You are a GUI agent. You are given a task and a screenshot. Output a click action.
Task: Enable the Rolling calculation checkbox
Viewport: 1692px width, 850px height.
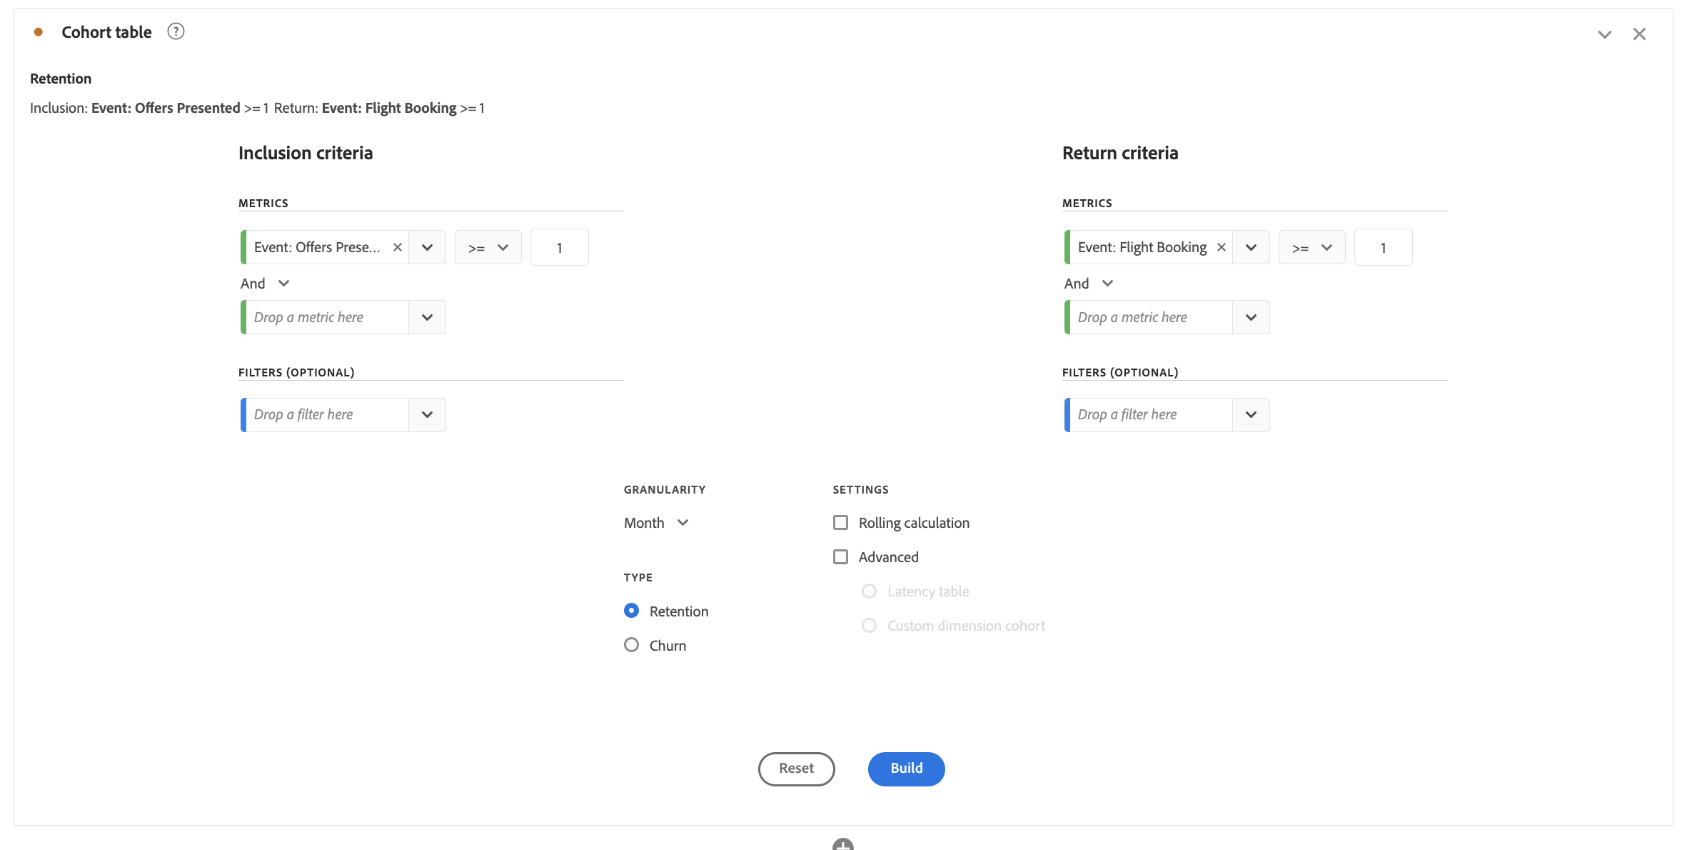point(841,523)
